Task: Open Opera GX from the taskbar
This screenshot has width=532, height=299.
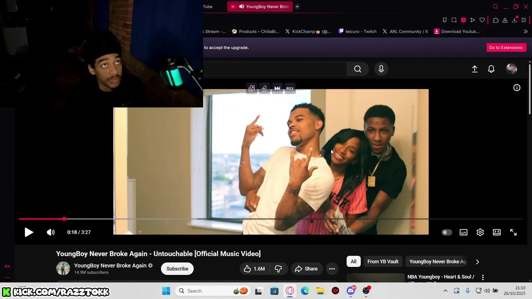Action: coord(290,291)
